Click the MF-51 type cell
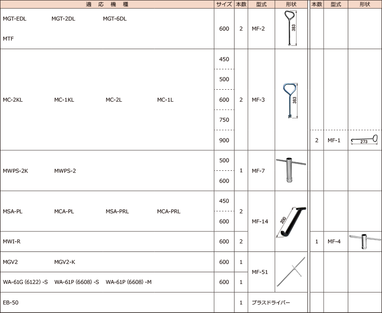382x313 pixels. 261,272
